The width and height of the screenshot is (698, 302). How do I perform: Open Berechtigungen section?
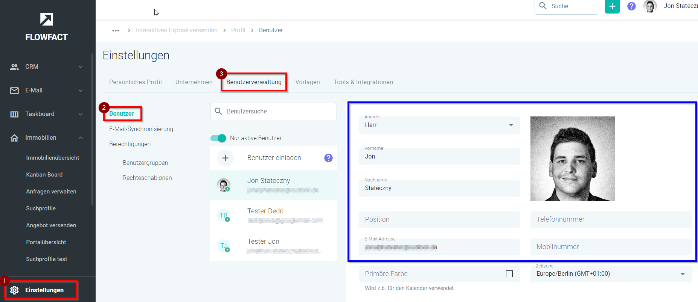(130, 144)
